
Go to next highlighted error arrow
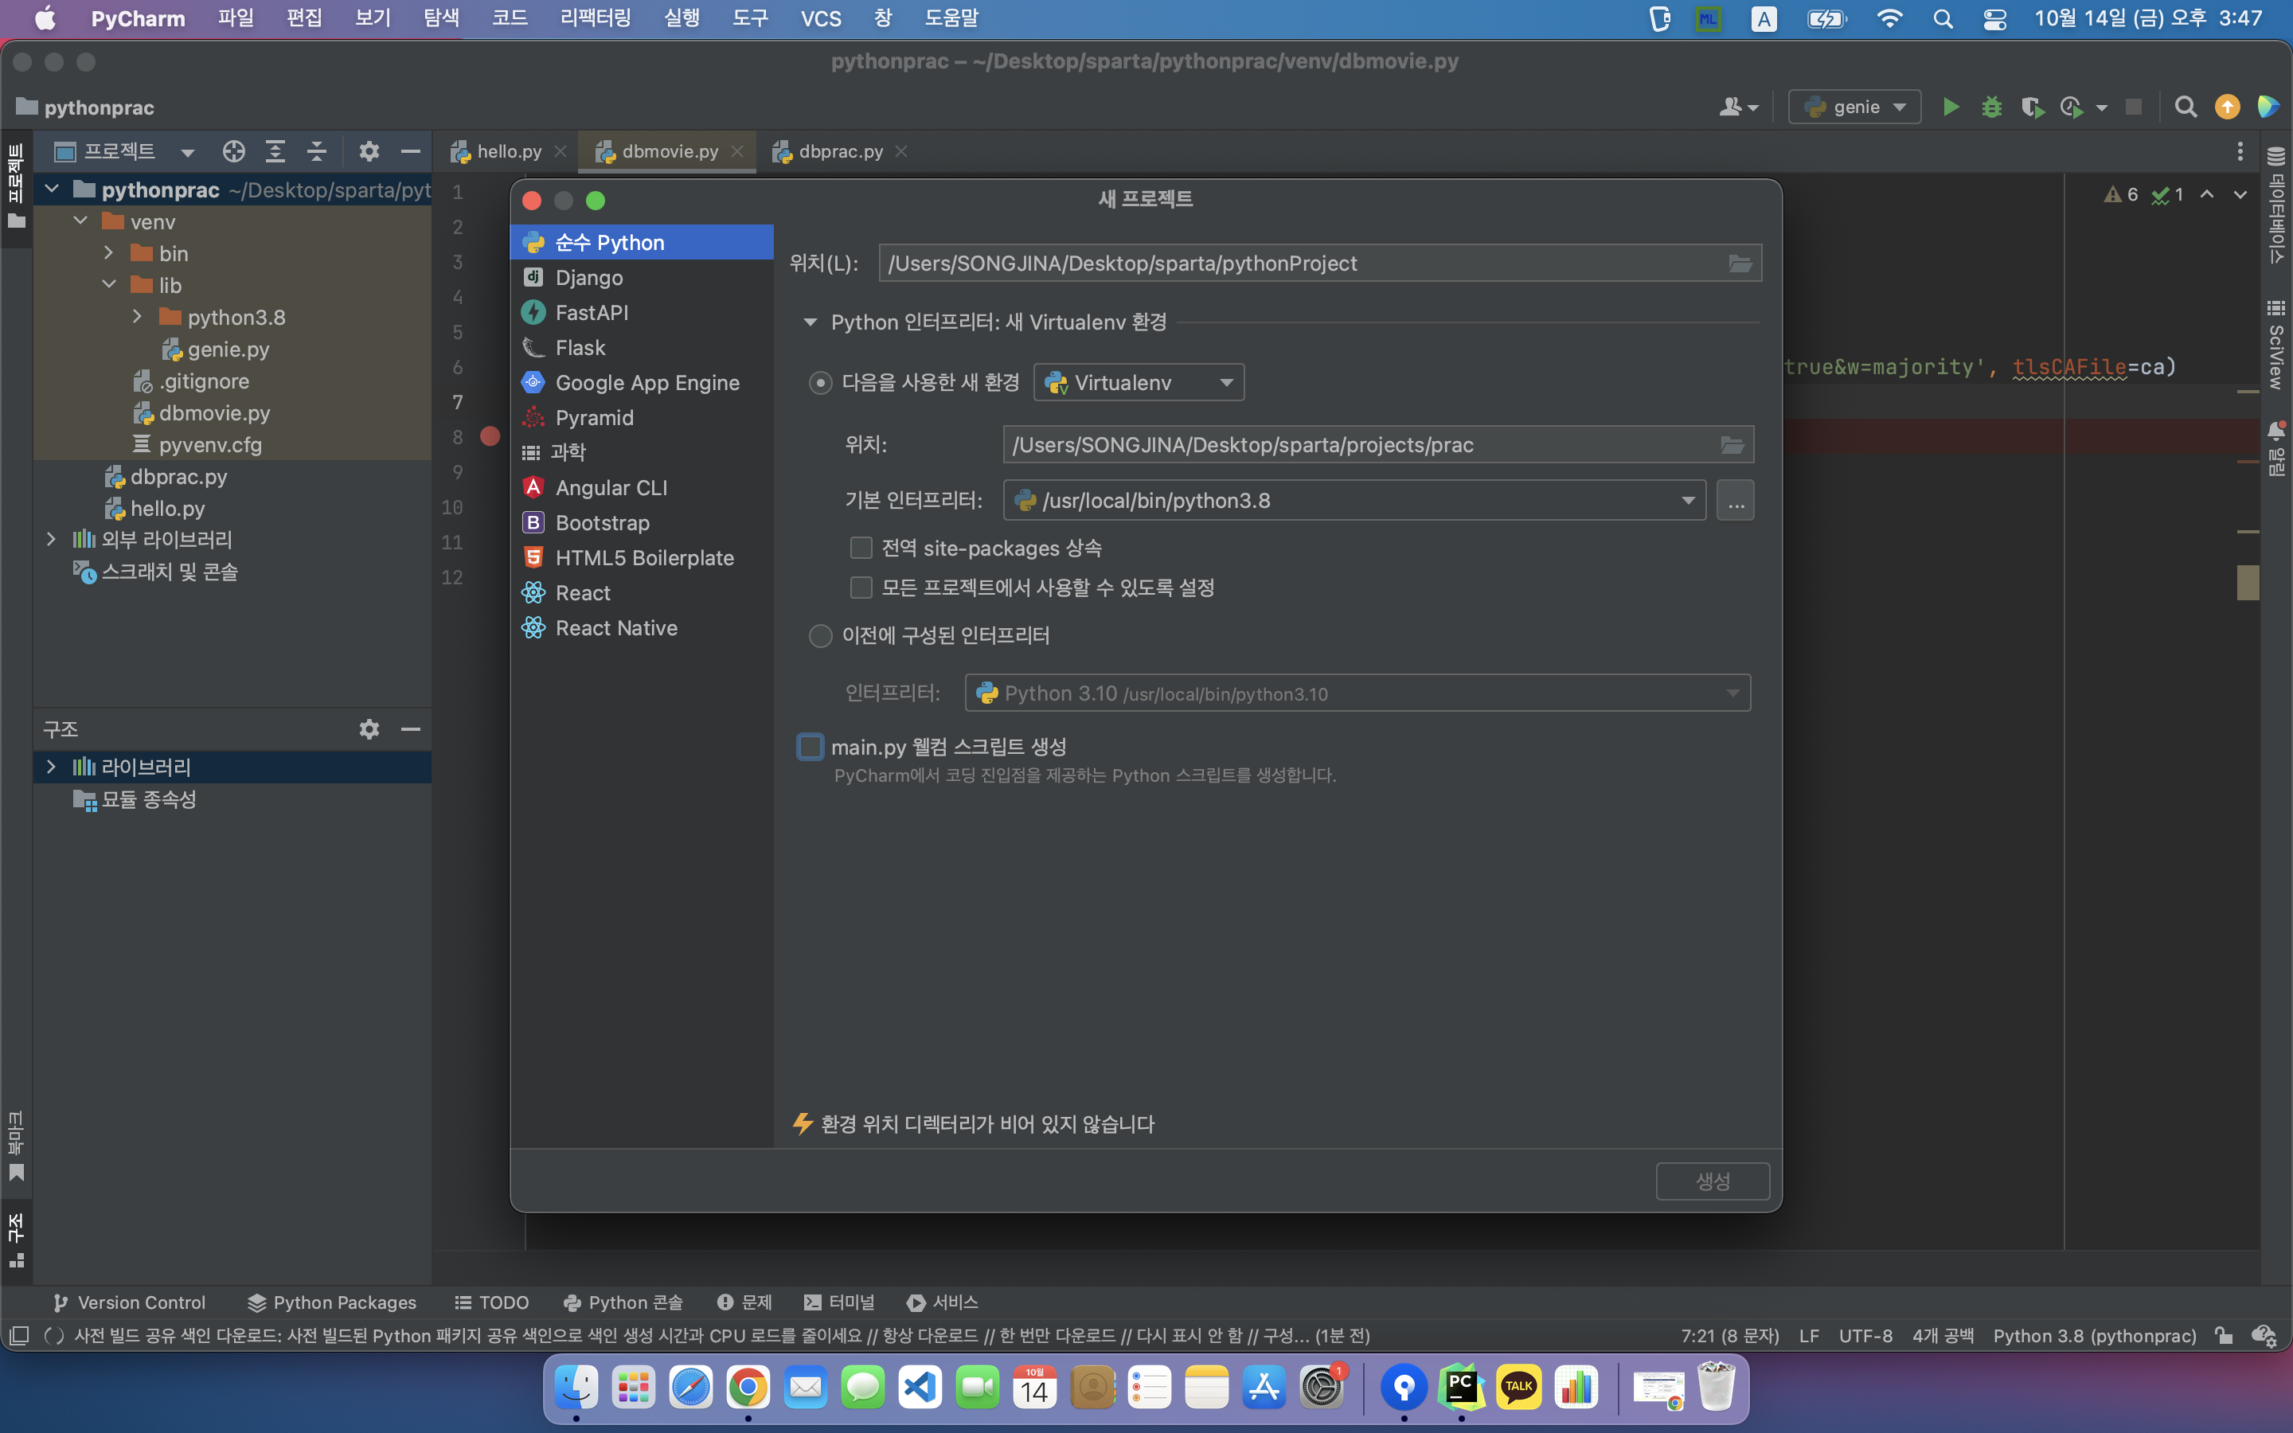point(2240,194)
